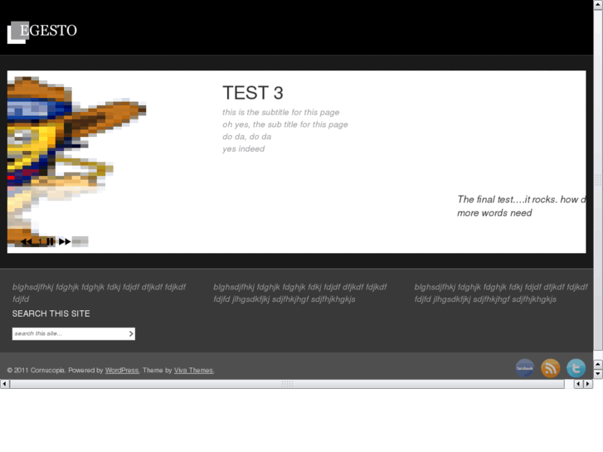
Task: Click the '© 2011 Cornucopia' footer text
Action: coord(36,370)
